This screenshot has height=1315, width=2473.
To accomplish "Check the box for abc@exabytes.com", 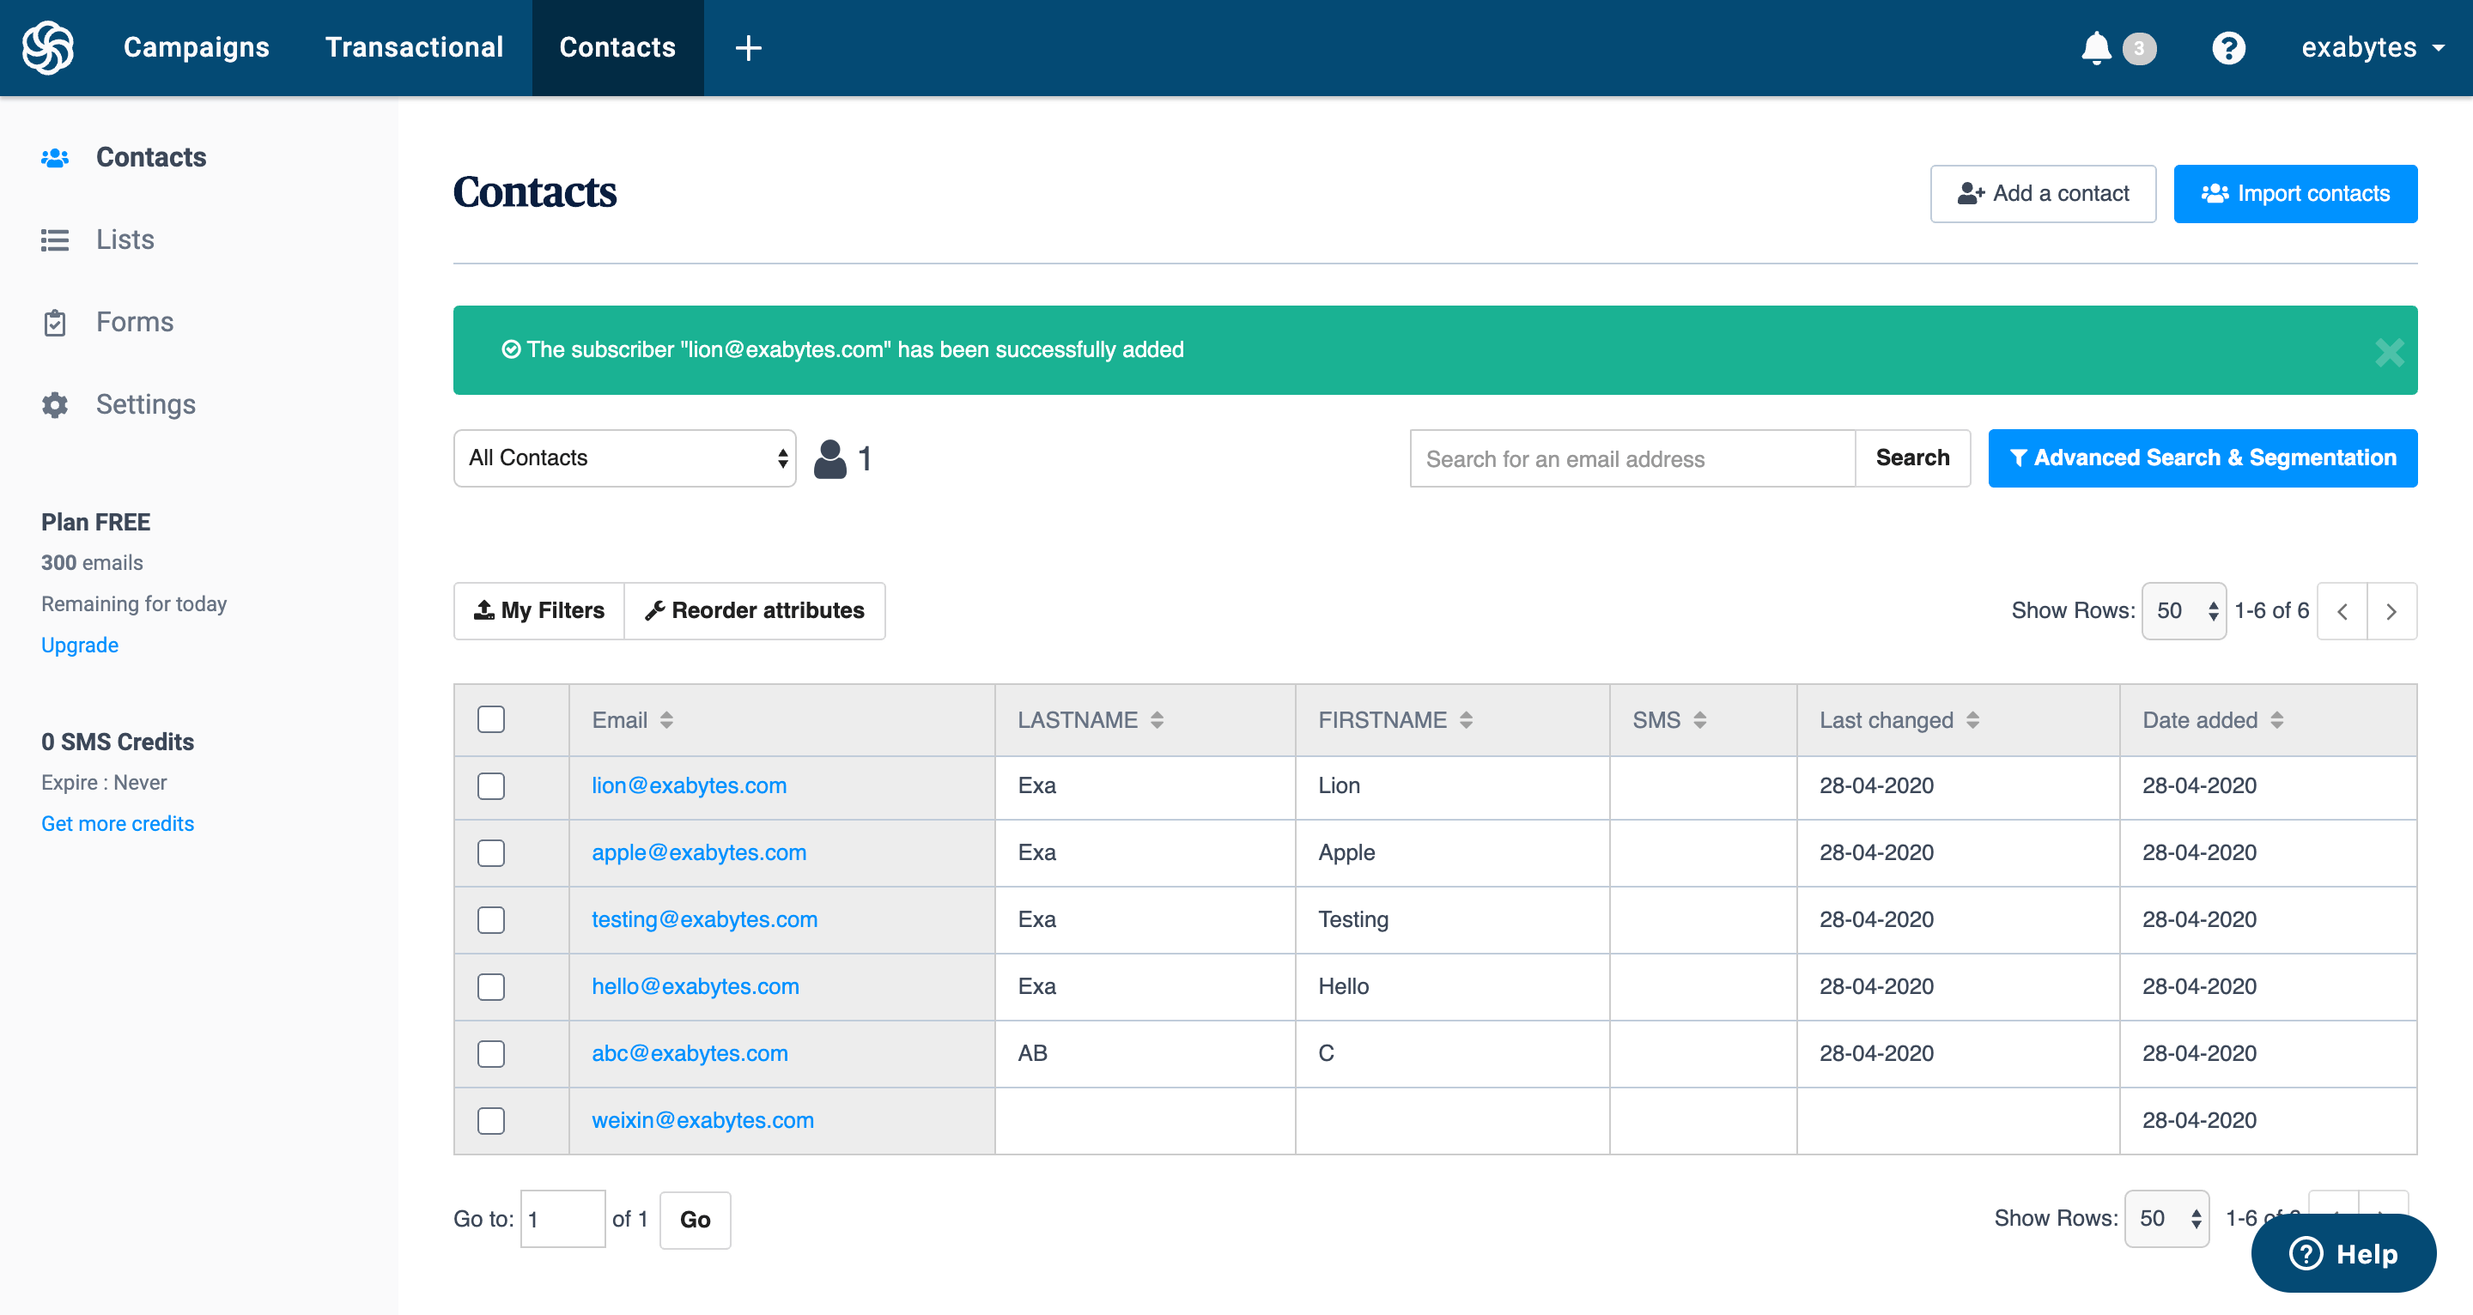I will tap(490, 1054).
